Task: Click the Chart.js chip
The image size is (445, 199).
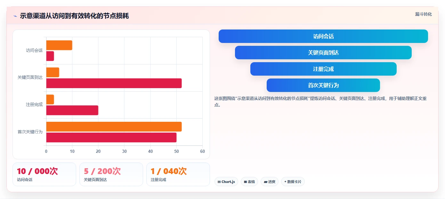Action: [x=226, y=182]
